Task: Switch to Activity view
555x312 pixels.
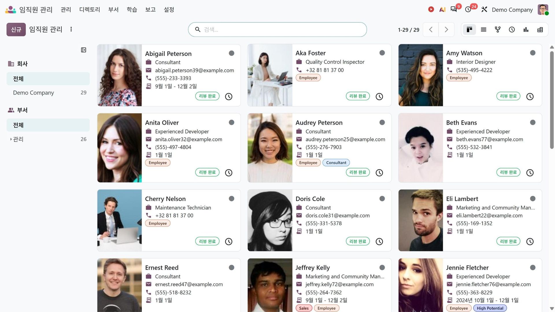Action: (x=512, y=29)
